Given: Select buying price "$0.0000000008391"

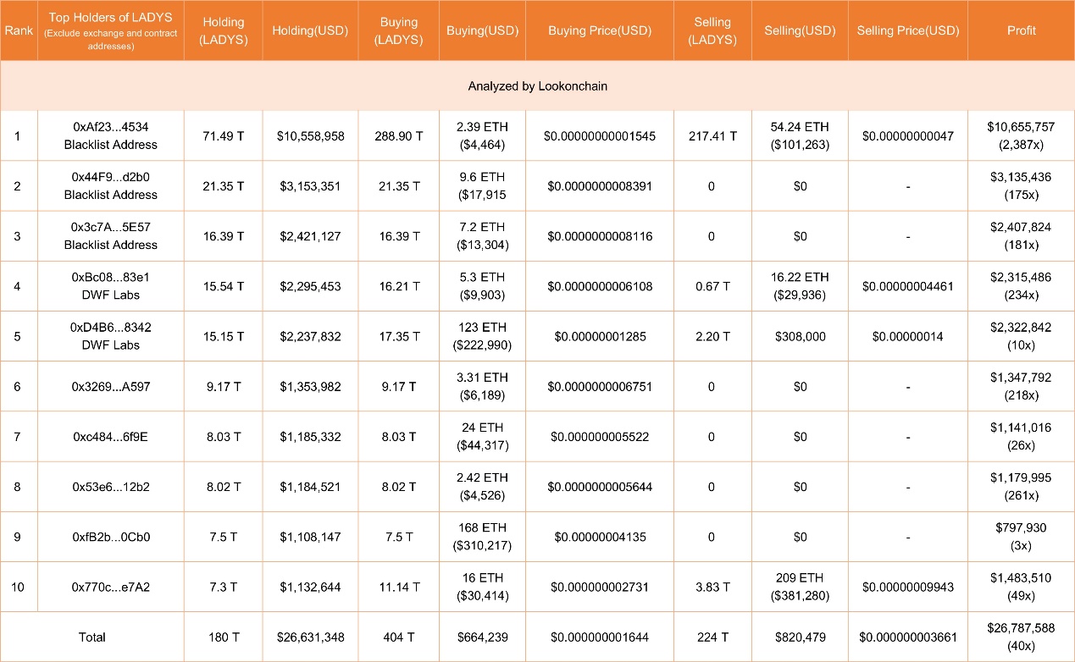Looking at the screenshot, I should coord(601,185).
